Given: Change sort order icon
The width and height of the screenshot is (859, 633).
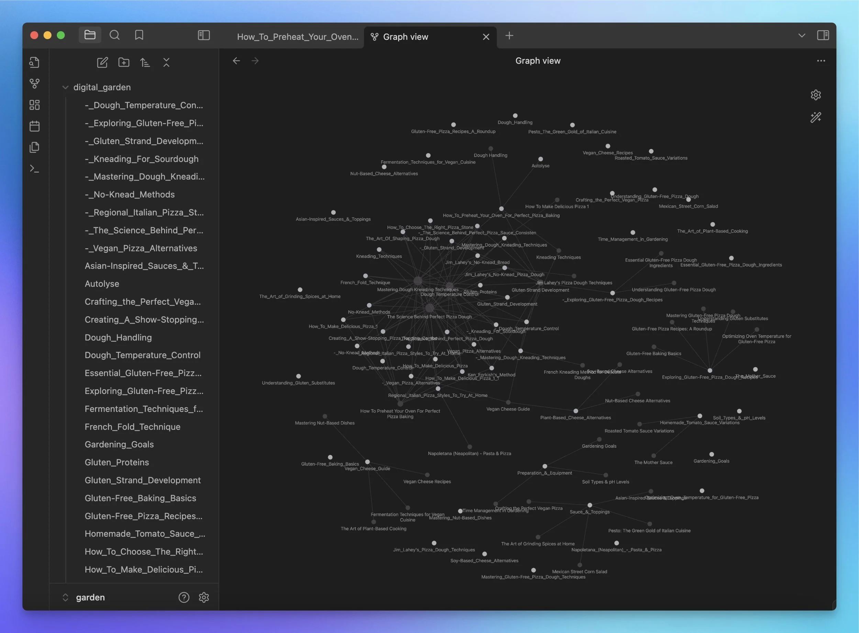Looking at the screenshot, I should point(145,63).
